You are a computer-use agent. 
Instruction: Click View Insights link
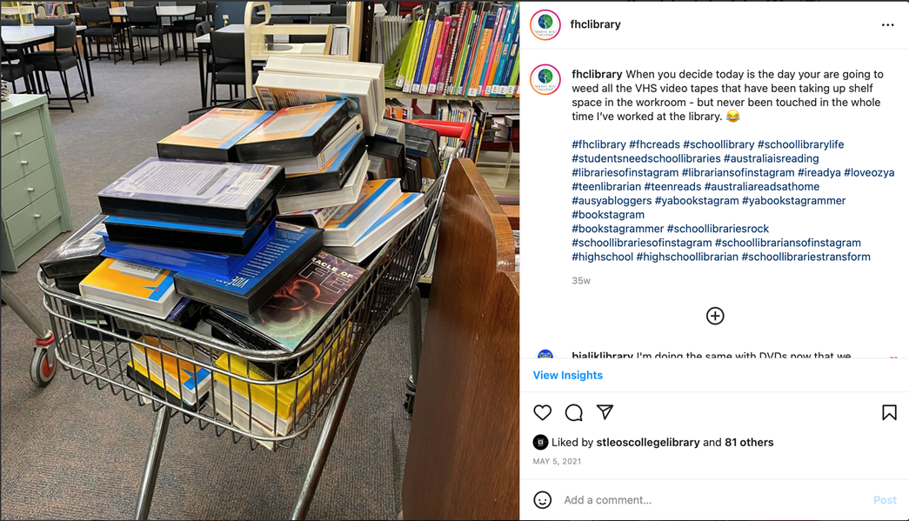(567, 375)
